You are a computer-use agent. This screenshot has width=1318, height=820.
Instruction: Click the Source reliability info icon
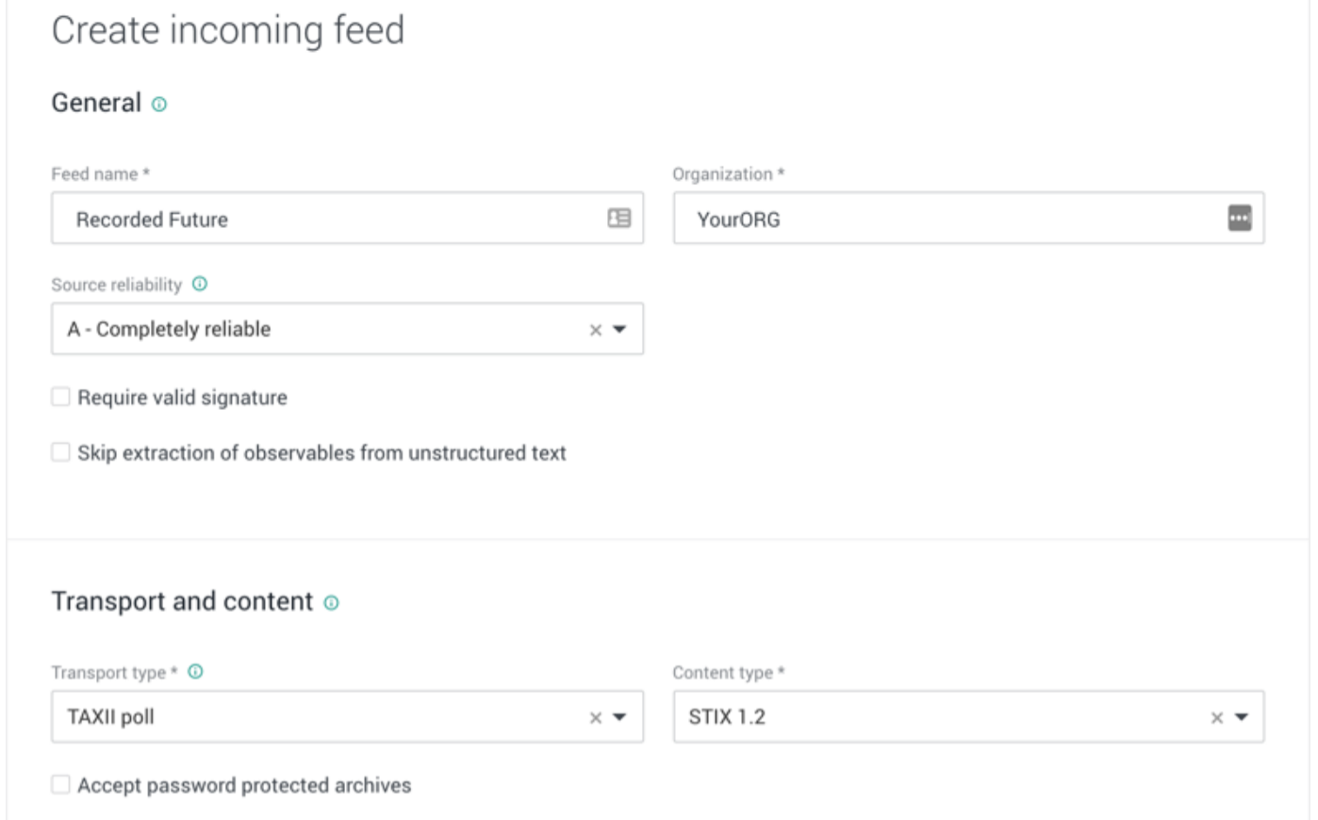tap(200, 284)
